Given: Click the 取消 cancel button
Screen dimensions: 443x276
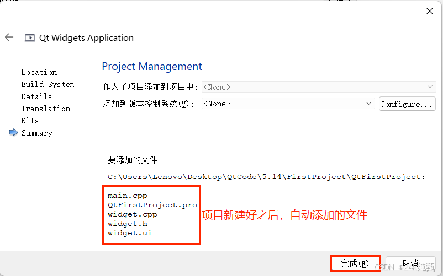Looking at the screenshot, I should click(410, 263).
